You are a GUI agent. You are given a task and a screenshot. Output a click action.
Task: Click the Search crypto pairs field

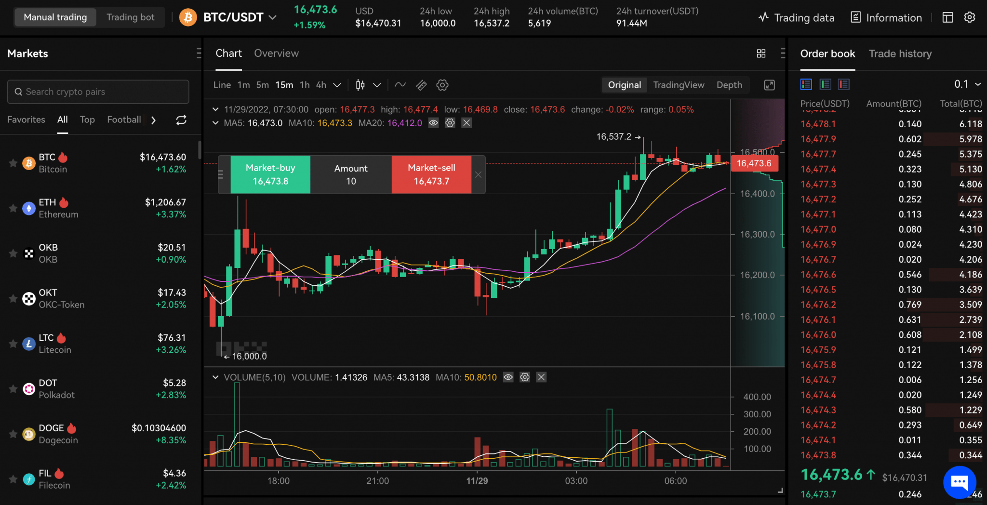pyautogui.click(x=97, y=92)
